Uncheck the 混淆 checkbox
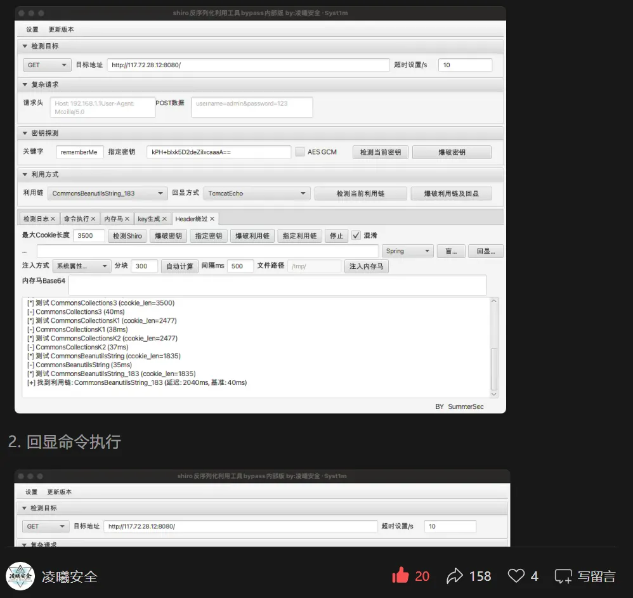The image size is (633, 598). pyautogui.click(x=356, y=235)
